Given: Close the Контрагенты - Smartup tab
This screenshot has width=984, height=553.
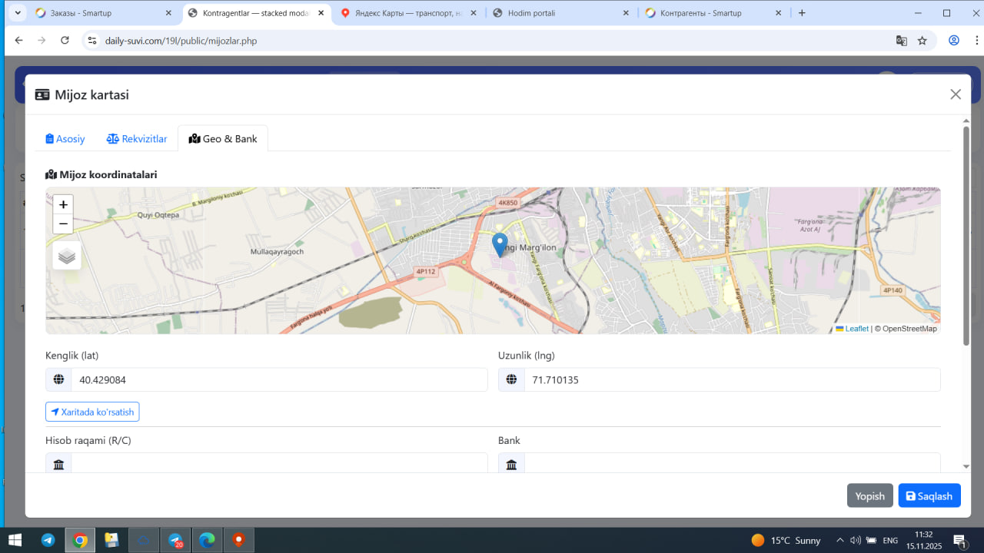Looking at the screenshot, I should click(x=778, y=13).
